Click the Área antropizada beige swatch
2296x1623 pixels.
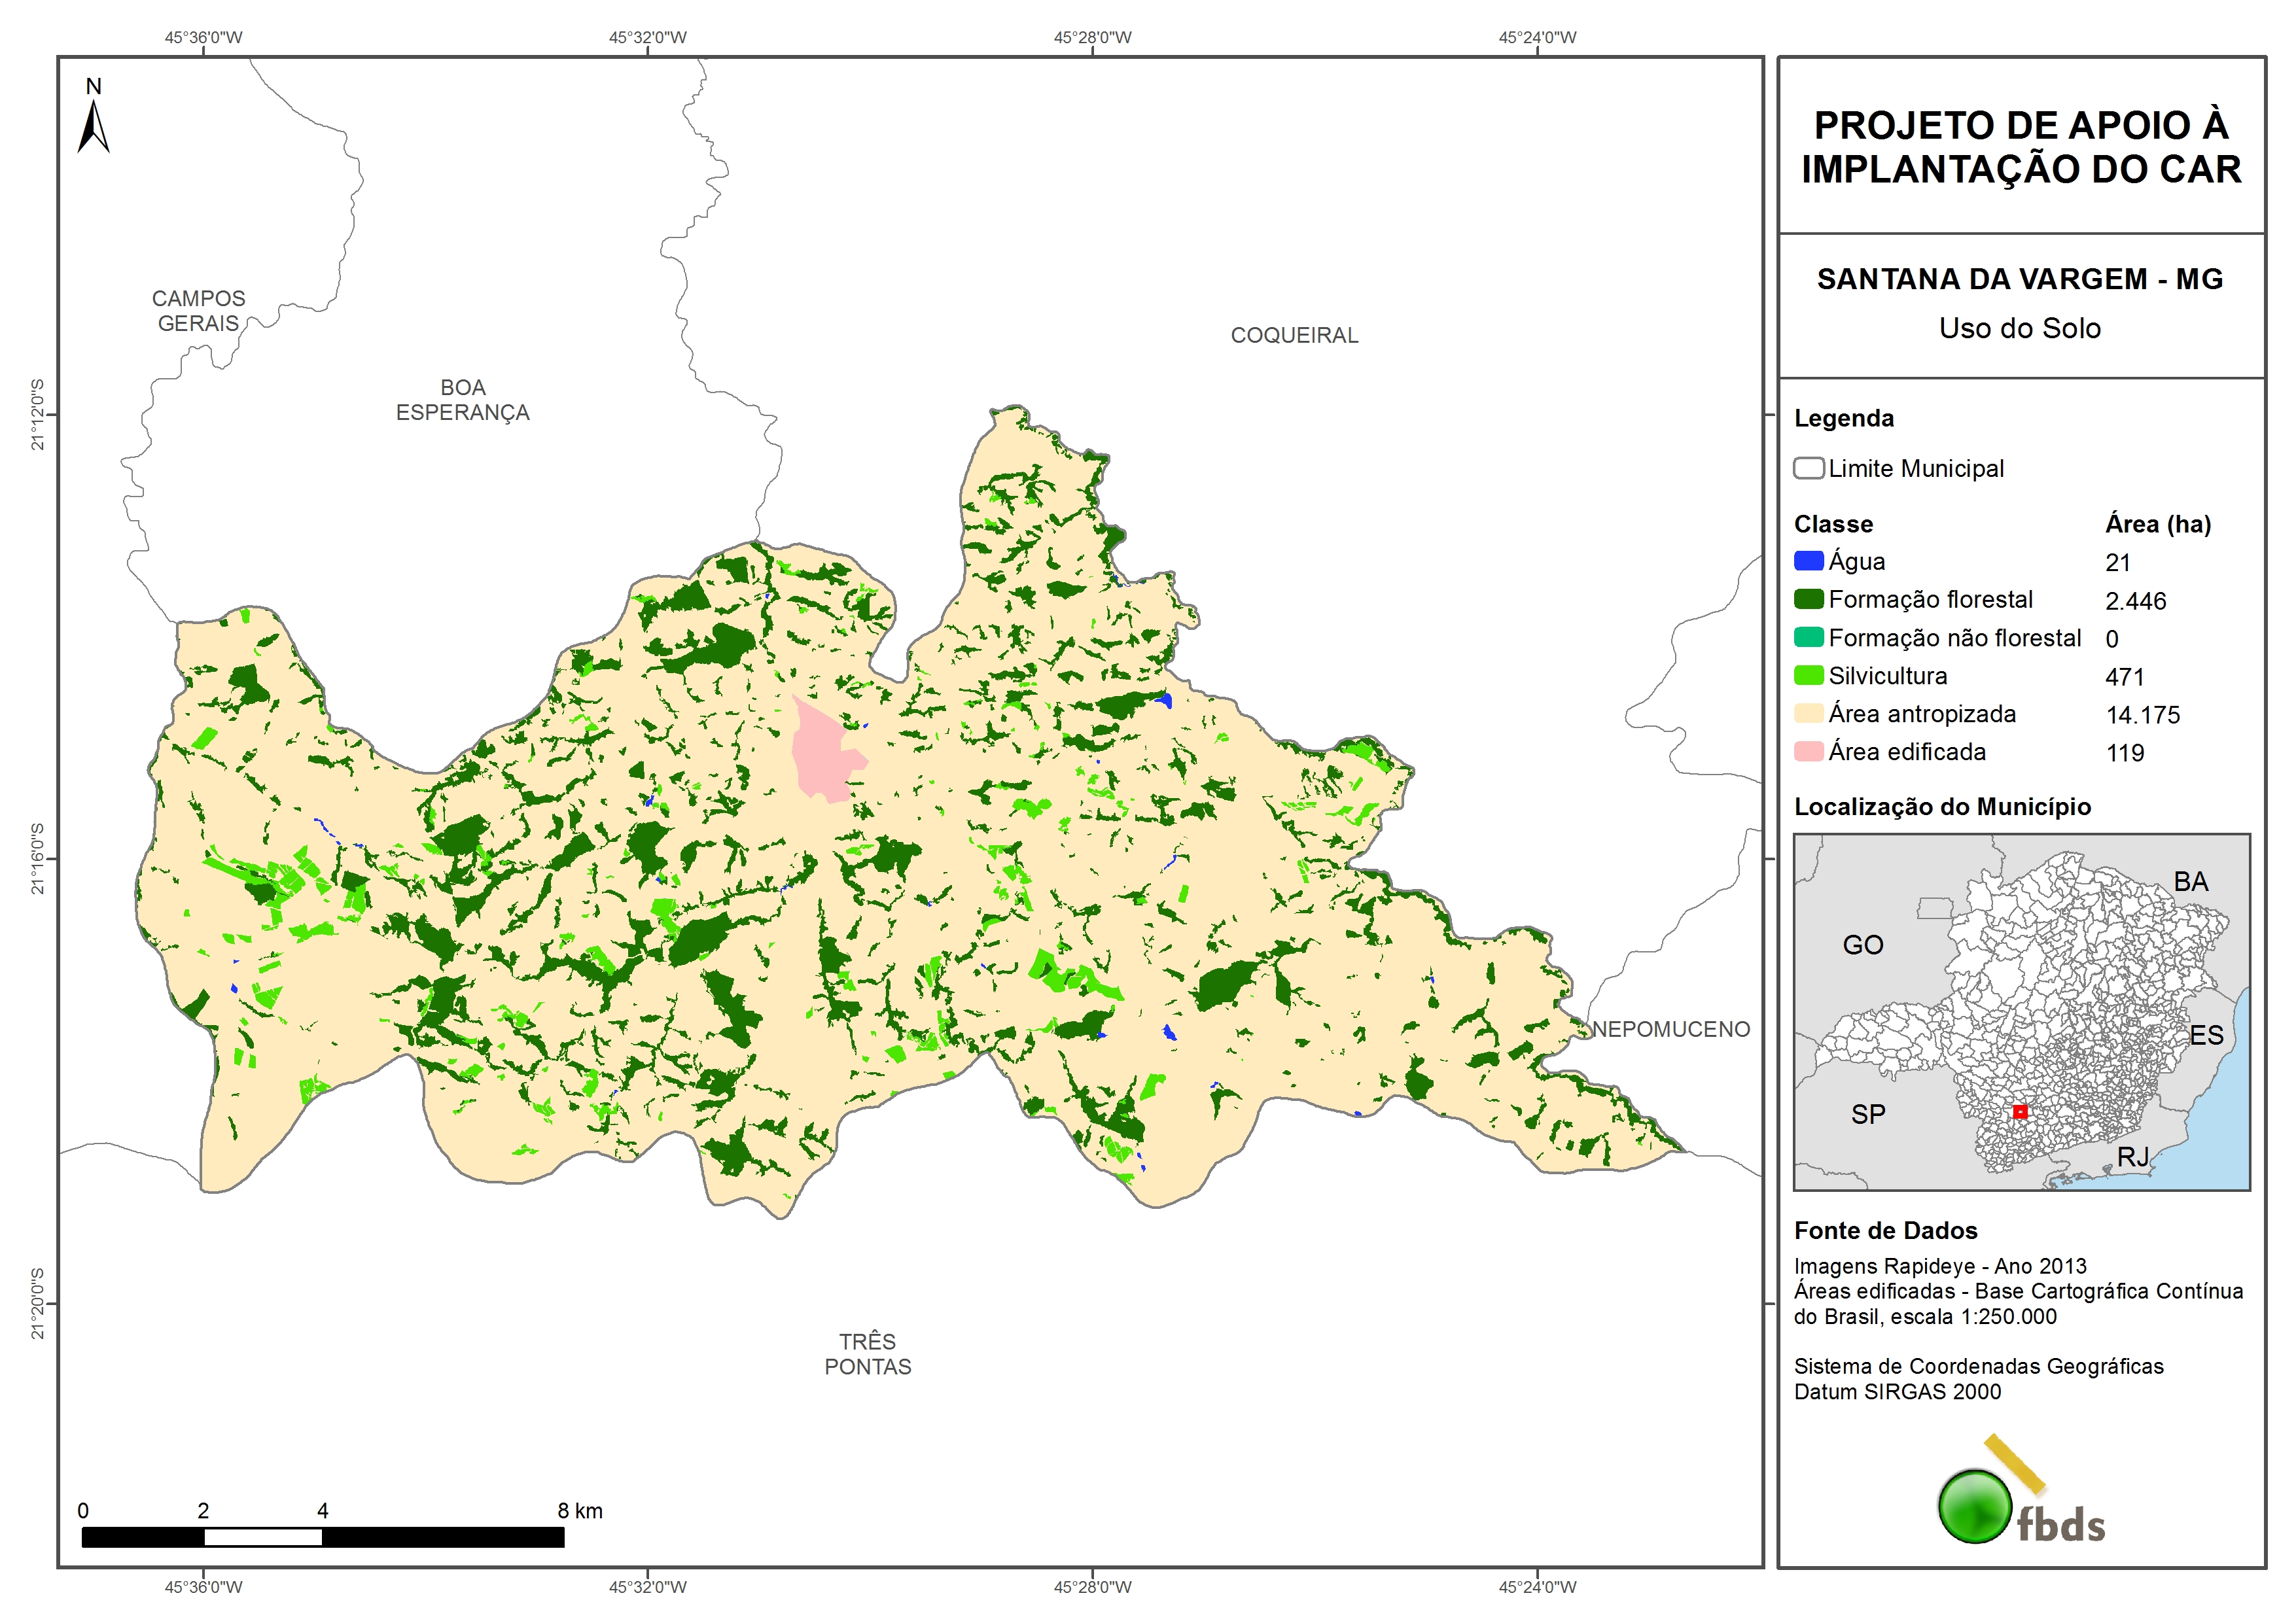pos(1808,713)
